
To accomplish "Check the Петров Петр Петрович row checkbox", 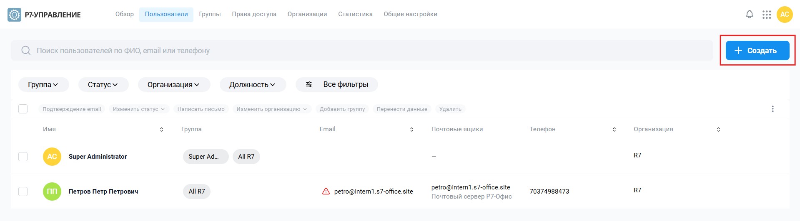I will tap(23, 192).
